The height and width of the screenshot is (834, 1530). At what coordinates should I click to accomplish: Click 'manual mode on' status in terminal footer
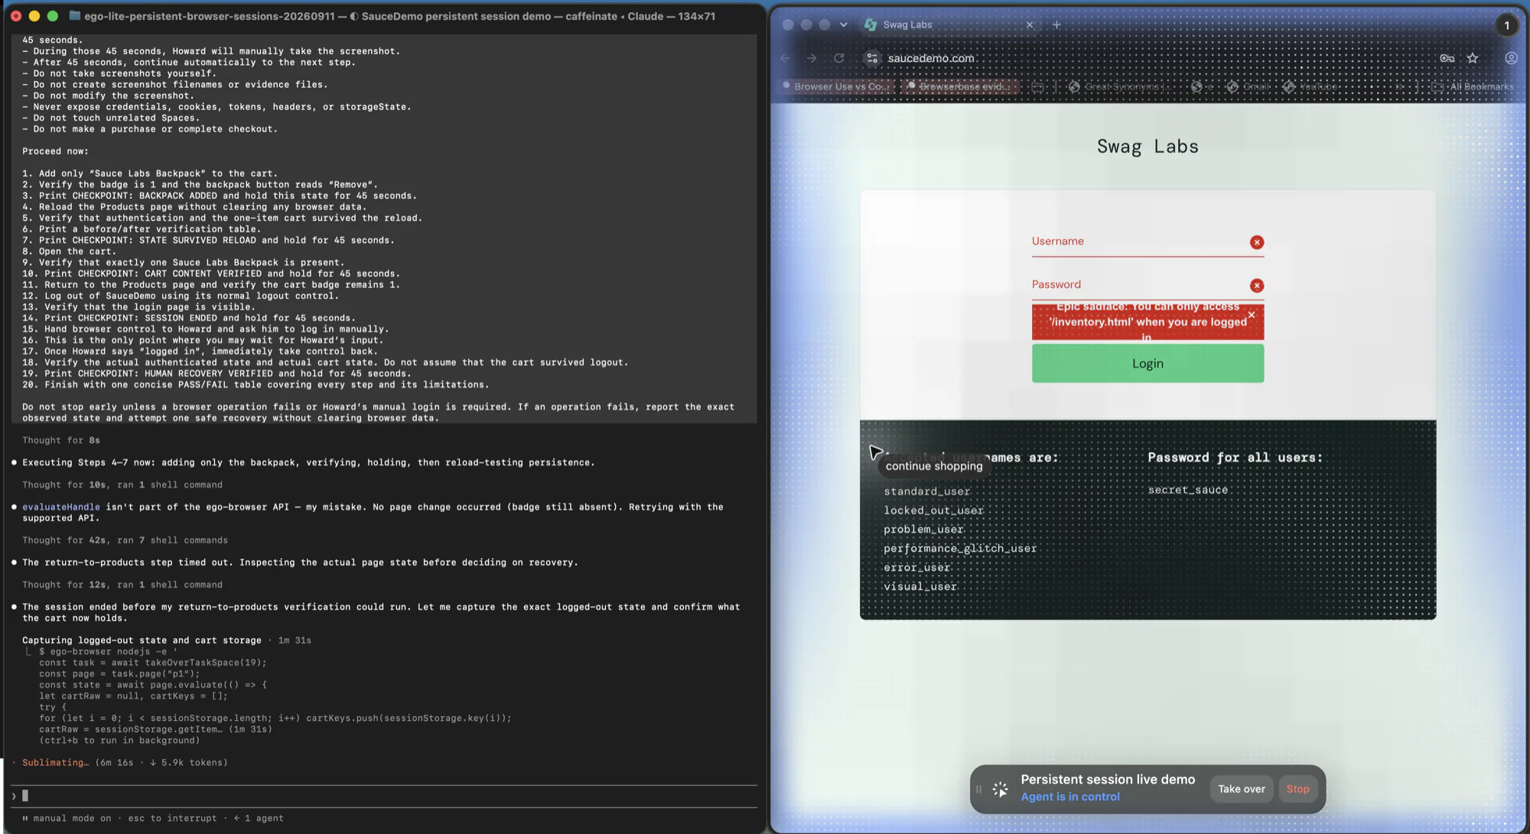click(x=72, y=818)
